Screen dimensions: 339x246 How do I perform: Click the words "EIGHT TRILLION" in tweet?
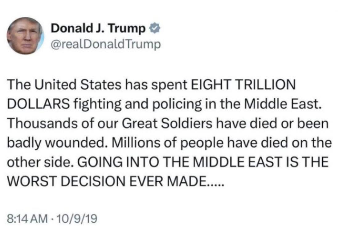tap(243, 85)
